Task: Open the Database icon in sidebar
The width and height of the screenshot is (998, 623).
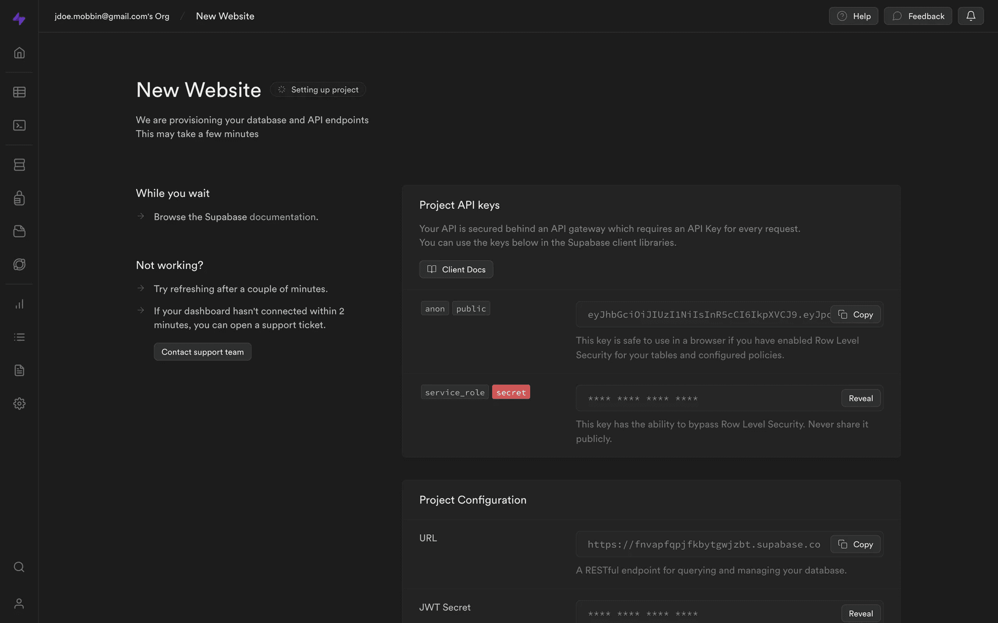Action: click(x=19, y=165)
